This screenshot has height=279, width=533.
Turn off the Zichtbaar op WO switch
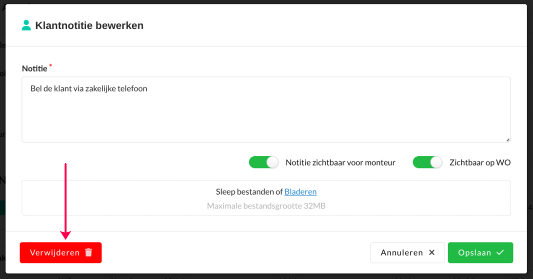click(x=427, y=162)
